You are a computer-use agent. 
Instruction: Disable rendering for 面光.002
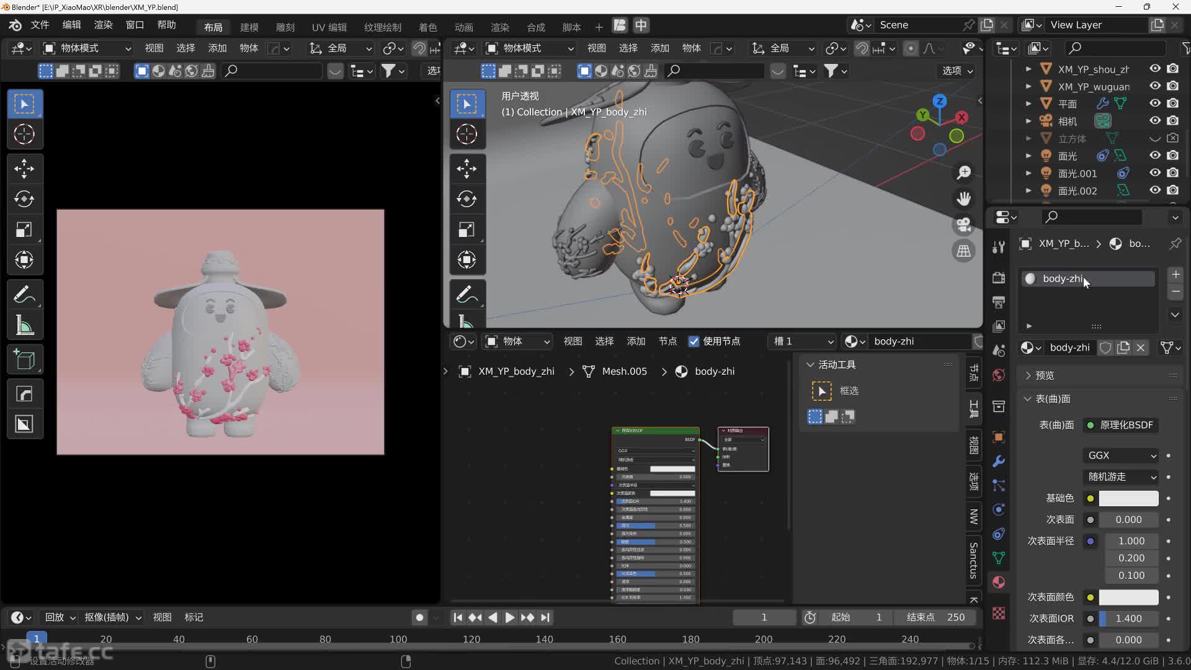[1173, 190]
